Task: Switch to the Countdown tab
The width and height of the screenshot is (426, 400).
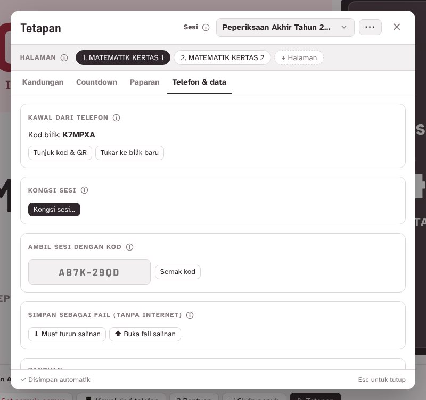Action: [x=96, y=82]
